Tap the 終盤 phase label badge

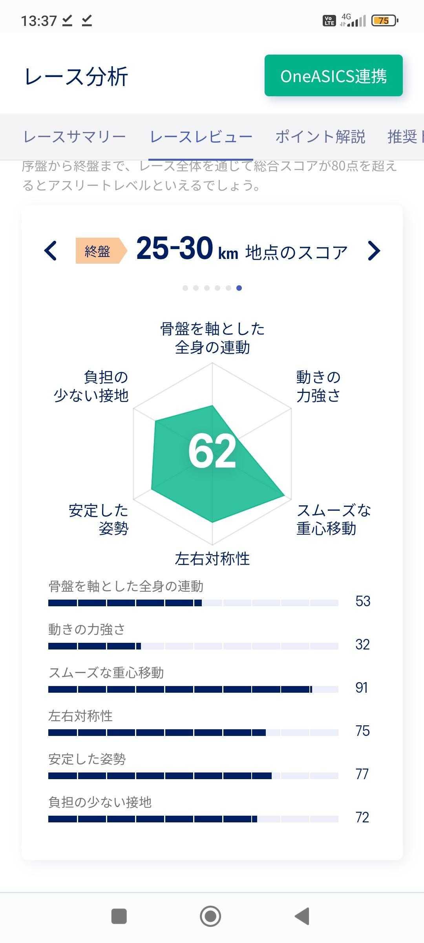click(98, 251)
